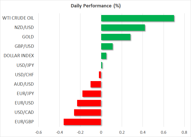
Task: Select the 0.4 x-axis tick label
Action: (143, 132)
